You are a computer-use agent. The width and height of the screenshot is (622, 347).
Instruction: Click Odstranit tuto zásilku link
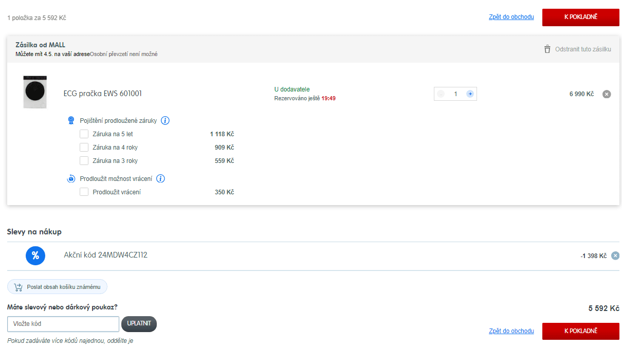[583, 49]
